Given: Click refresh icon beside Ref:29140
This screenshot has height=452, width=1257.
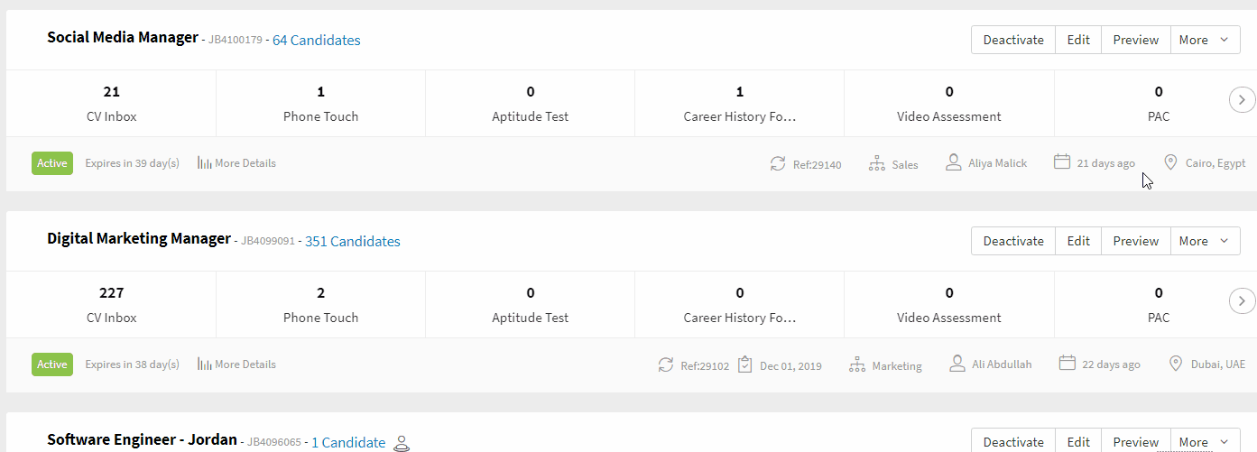Looking at the screenshot, I should click(x=778, y=163).
